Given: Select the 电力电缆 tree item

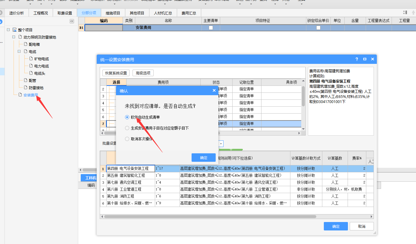Looking at the screenshot, I should click(42, 66).
